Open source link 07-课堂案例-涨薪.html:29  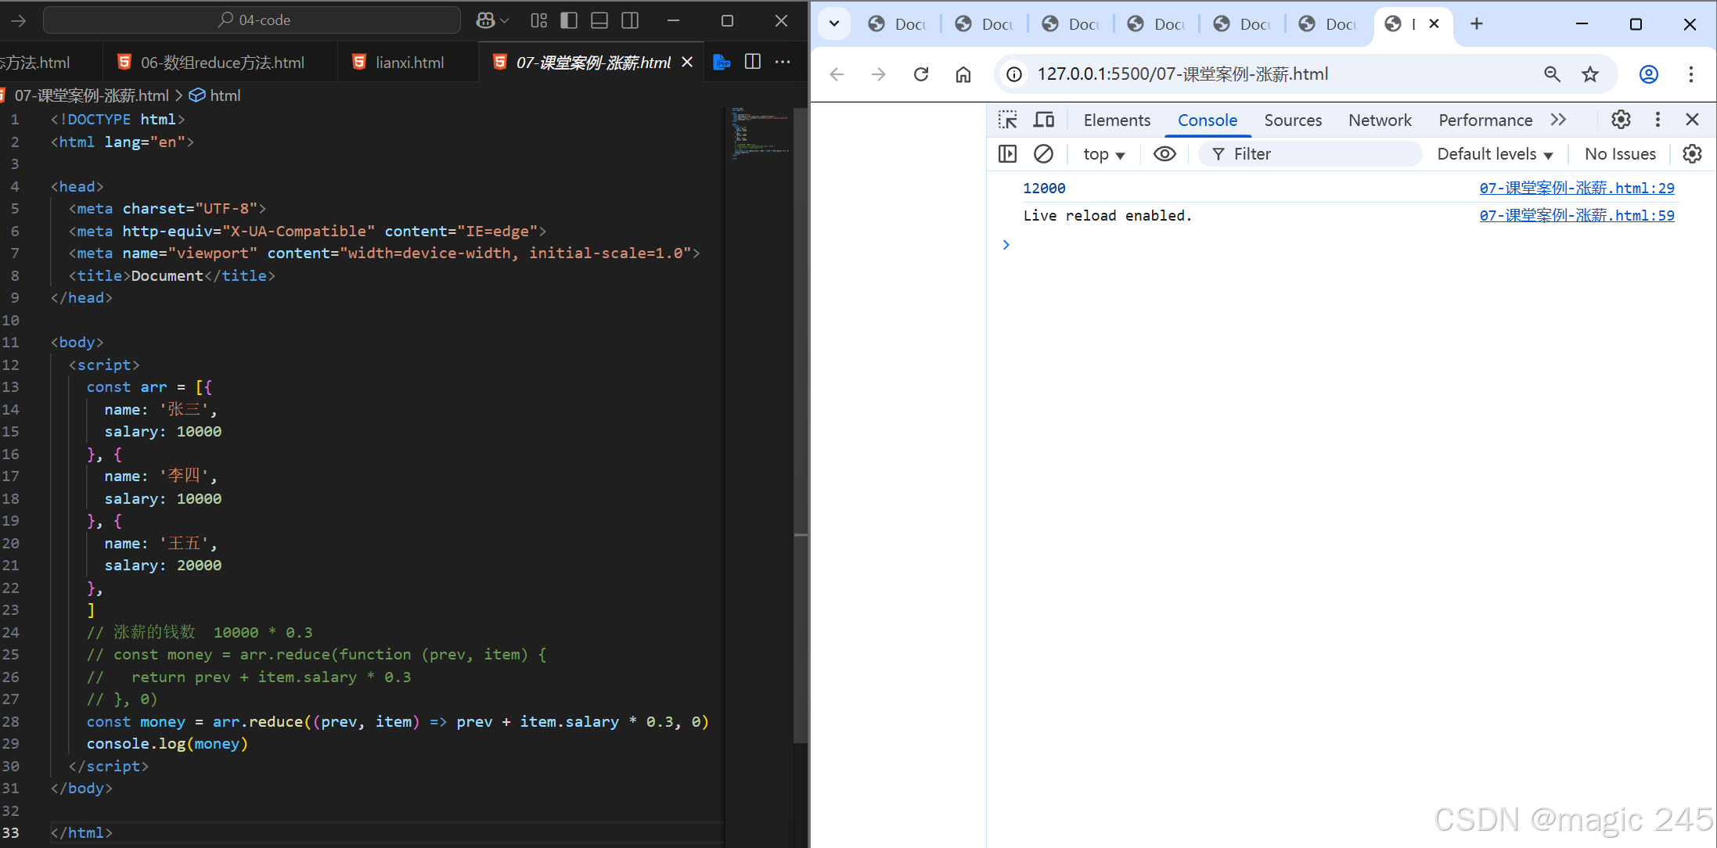tap(1576, 188)
